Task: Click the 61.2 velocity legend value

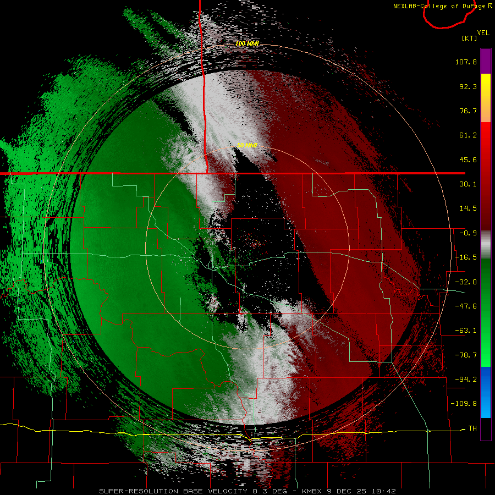Action: [468, 135]
